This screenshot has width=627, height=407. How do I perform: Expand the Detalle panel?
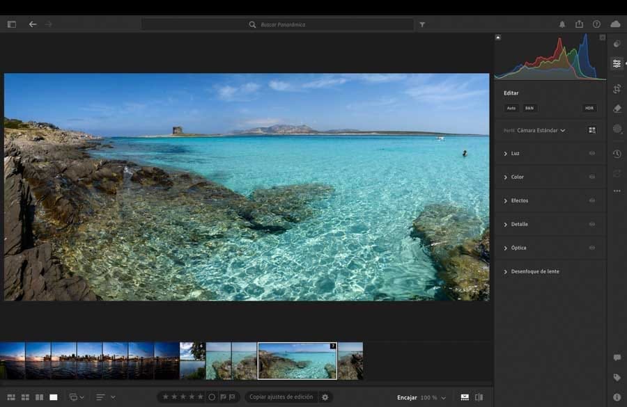point(519,224)
